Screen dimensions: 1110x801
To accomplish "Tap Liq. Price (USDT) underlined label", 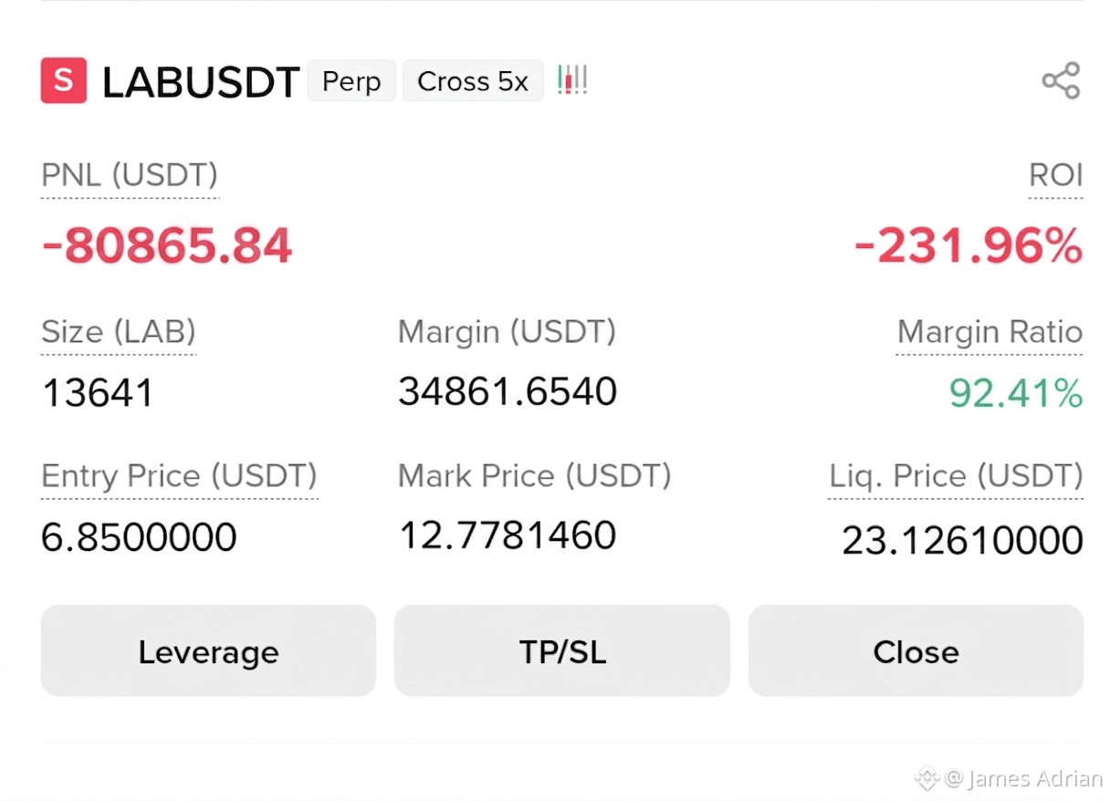I will (956, 476).
